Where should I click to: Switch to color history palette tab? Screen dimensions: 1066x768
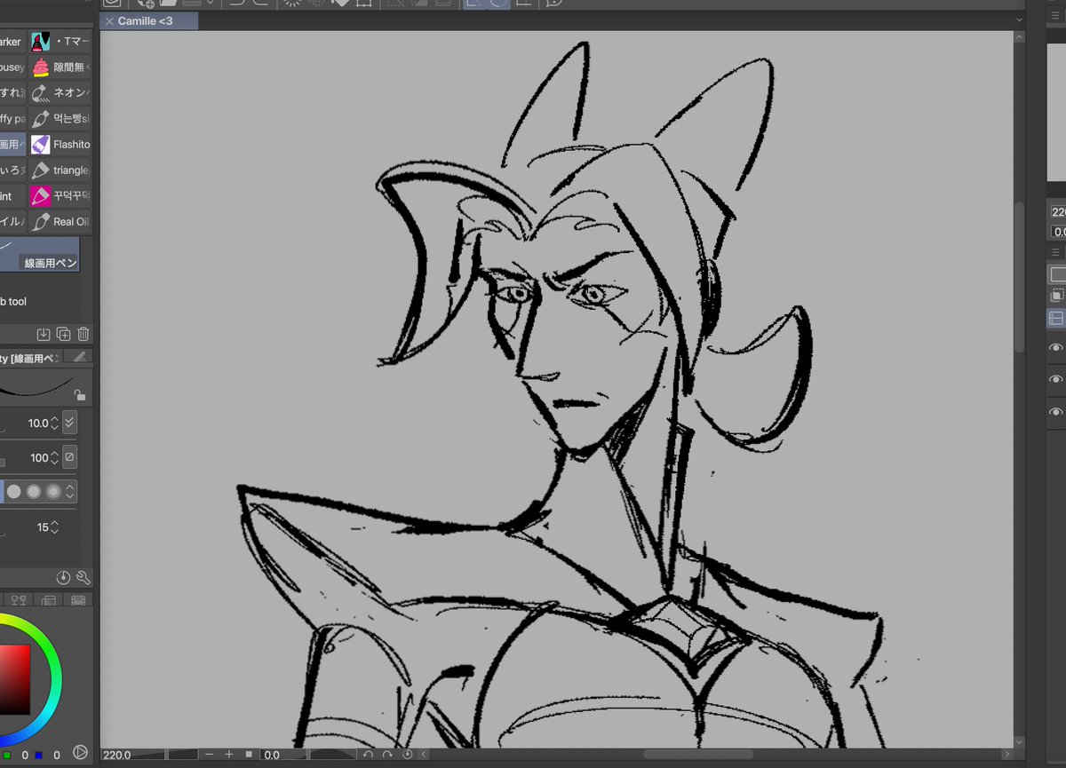pyautogui.click(x=78, y=600)
